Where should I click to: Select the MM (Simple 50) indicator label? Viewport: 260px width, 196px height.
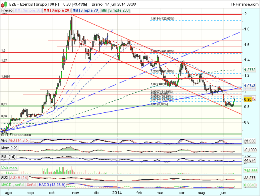coord(28,9)
